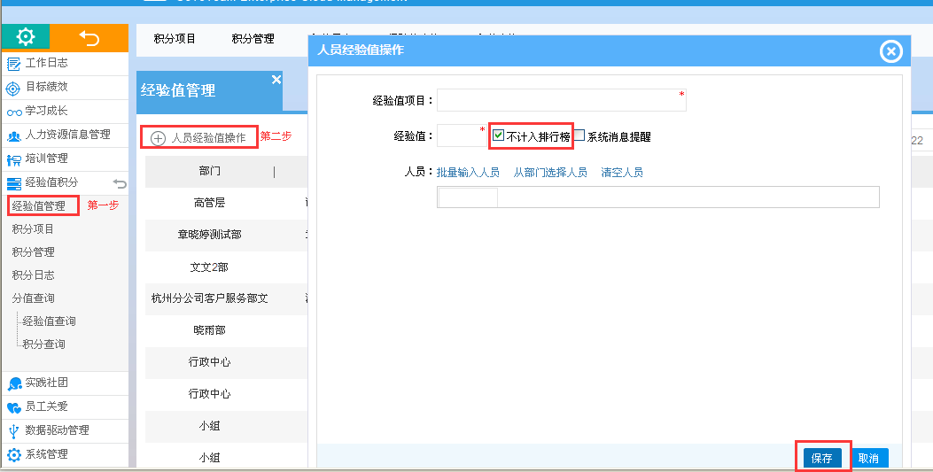The image size is (933, 472).
Task: Click the 保存 button
Action: pos(821,459)
